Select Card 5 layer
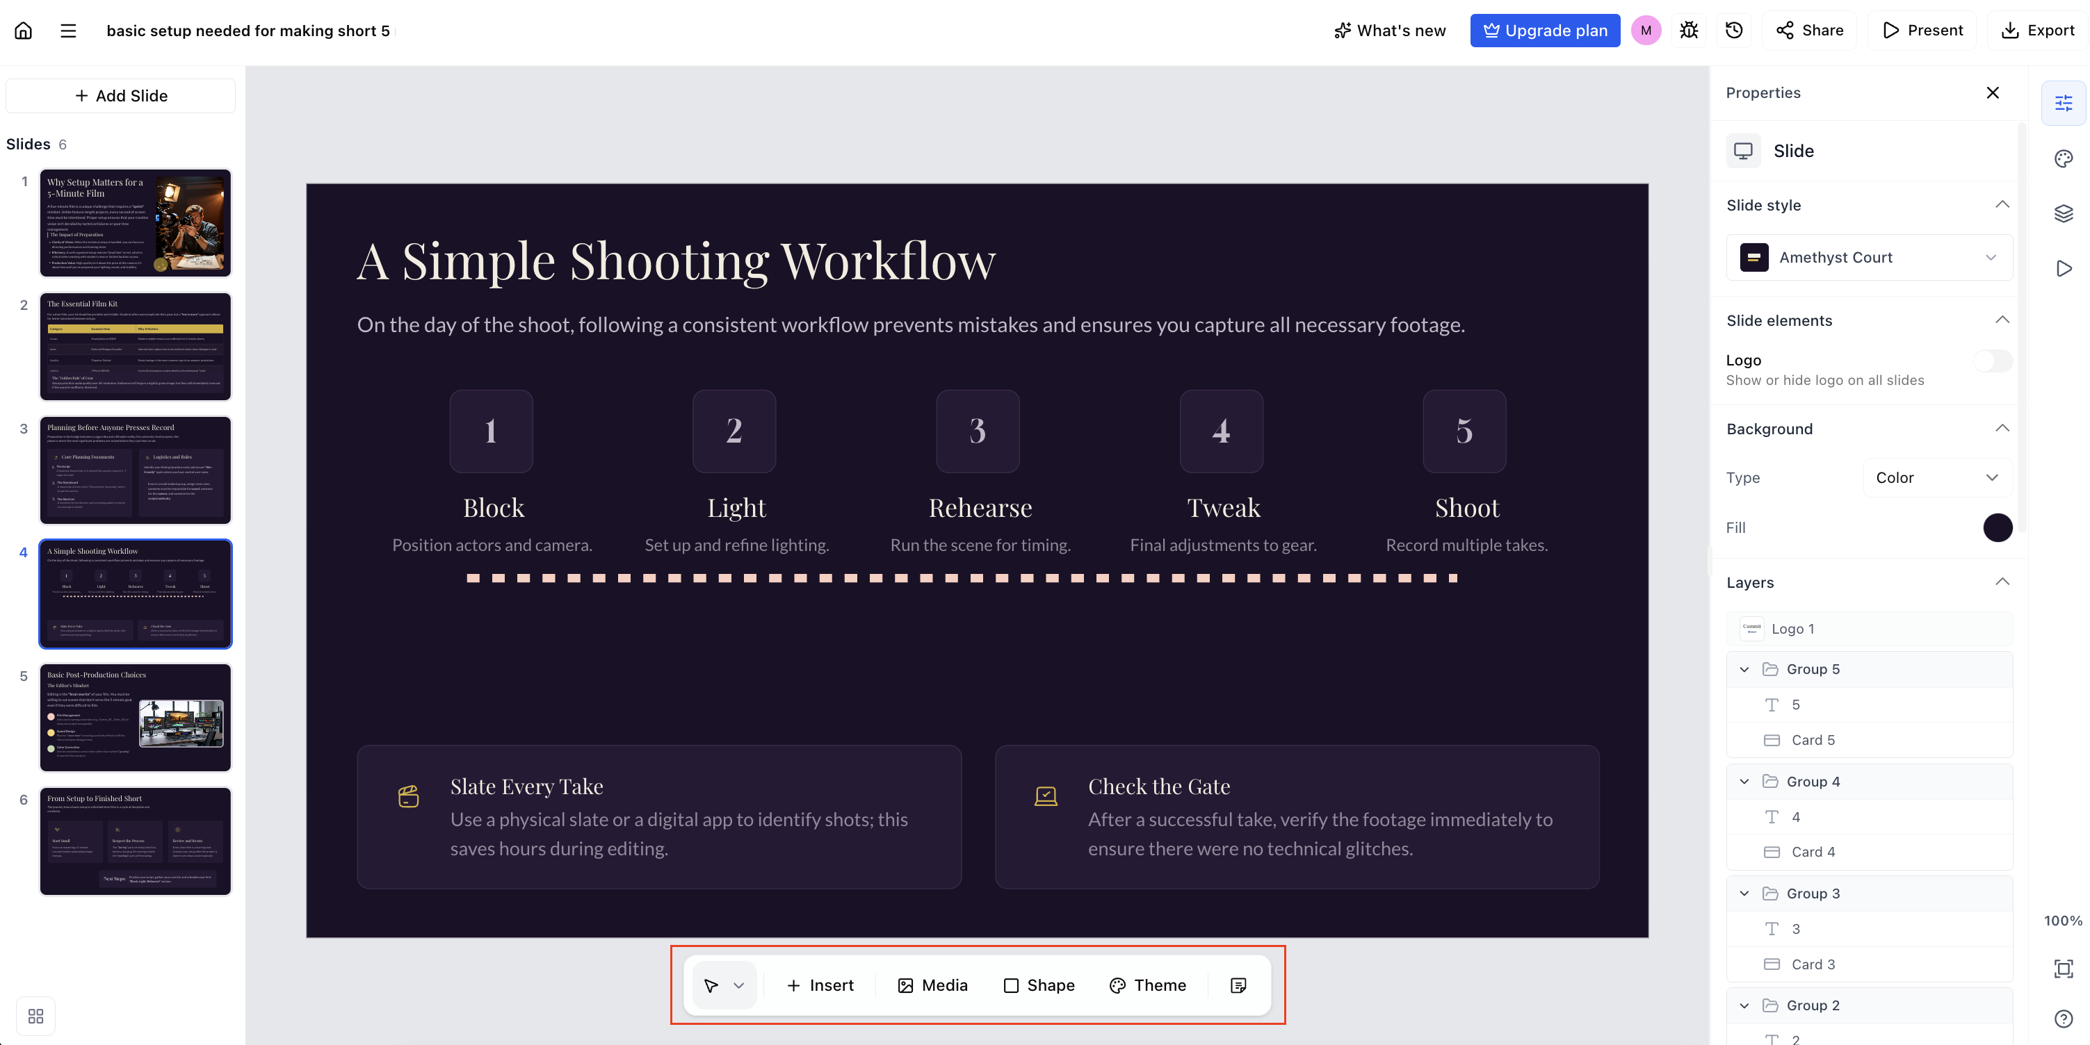Viewport: 2090px width, 1045px height. pyautogui.click(x=1870, y=740)
